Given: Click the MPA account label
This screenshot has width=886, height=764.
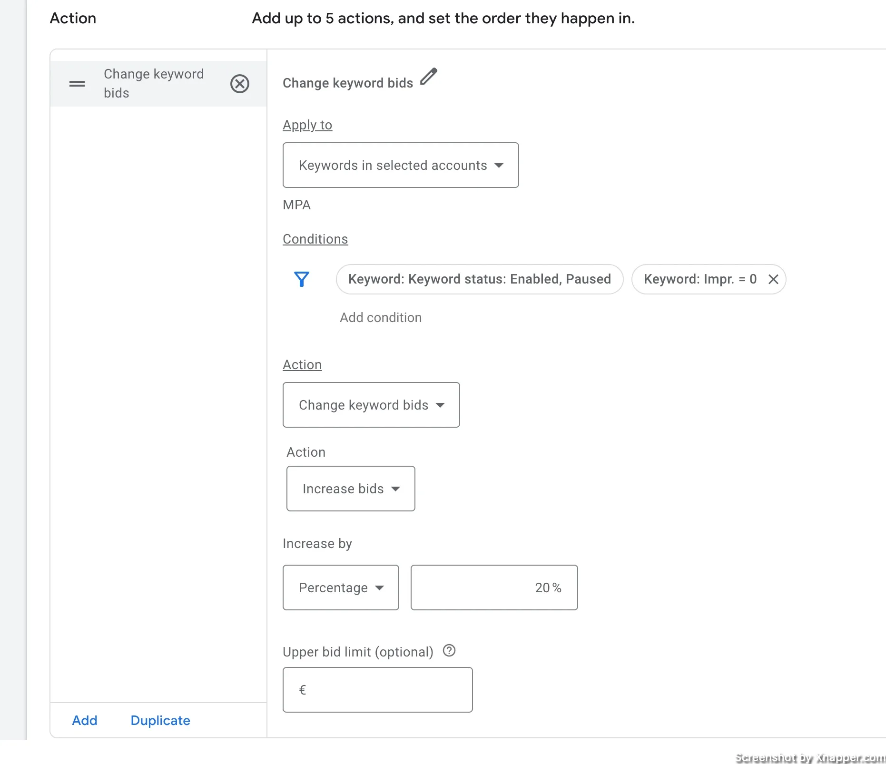Looking at the screenshot, I should [296, 205].
